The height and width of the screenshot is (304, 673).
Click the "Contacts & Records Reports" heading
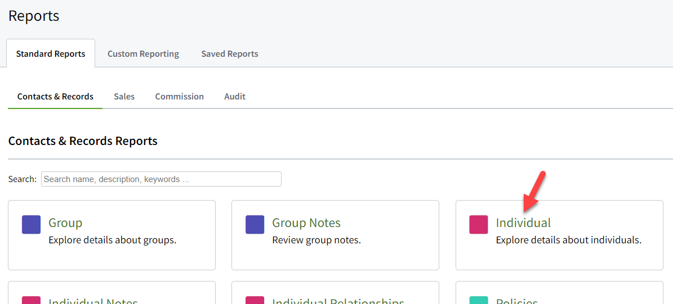(x=83, y=141)
